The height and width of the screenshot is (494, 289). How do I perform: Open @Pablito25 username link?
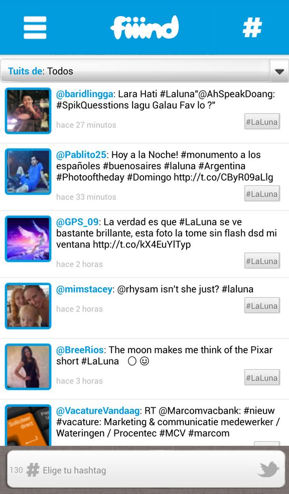81,155
